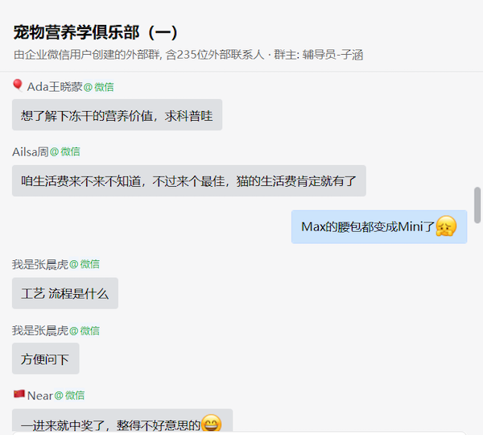Open sender name Ailsa周

[31, 151]
